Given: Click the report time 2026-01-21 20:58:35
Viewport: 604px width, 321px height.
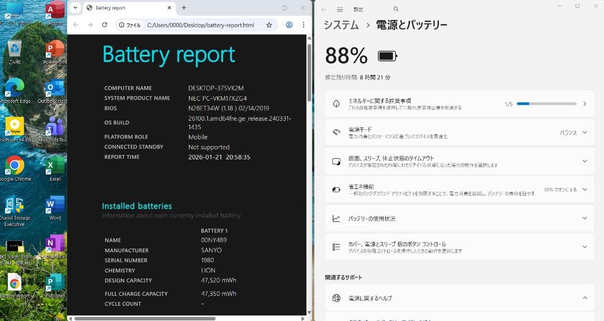Looking at the screenshot, I should (219, 157).
